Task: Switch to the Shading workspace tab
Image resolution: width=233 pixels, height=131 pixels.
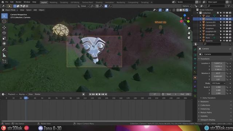Action: [99, 3]
